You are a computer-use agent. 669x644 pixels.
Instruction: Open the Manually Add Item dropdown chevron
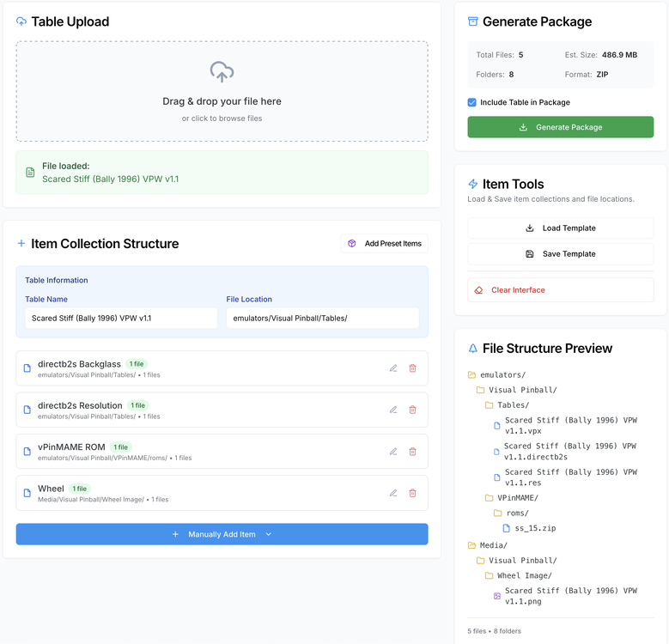point(268,534)
